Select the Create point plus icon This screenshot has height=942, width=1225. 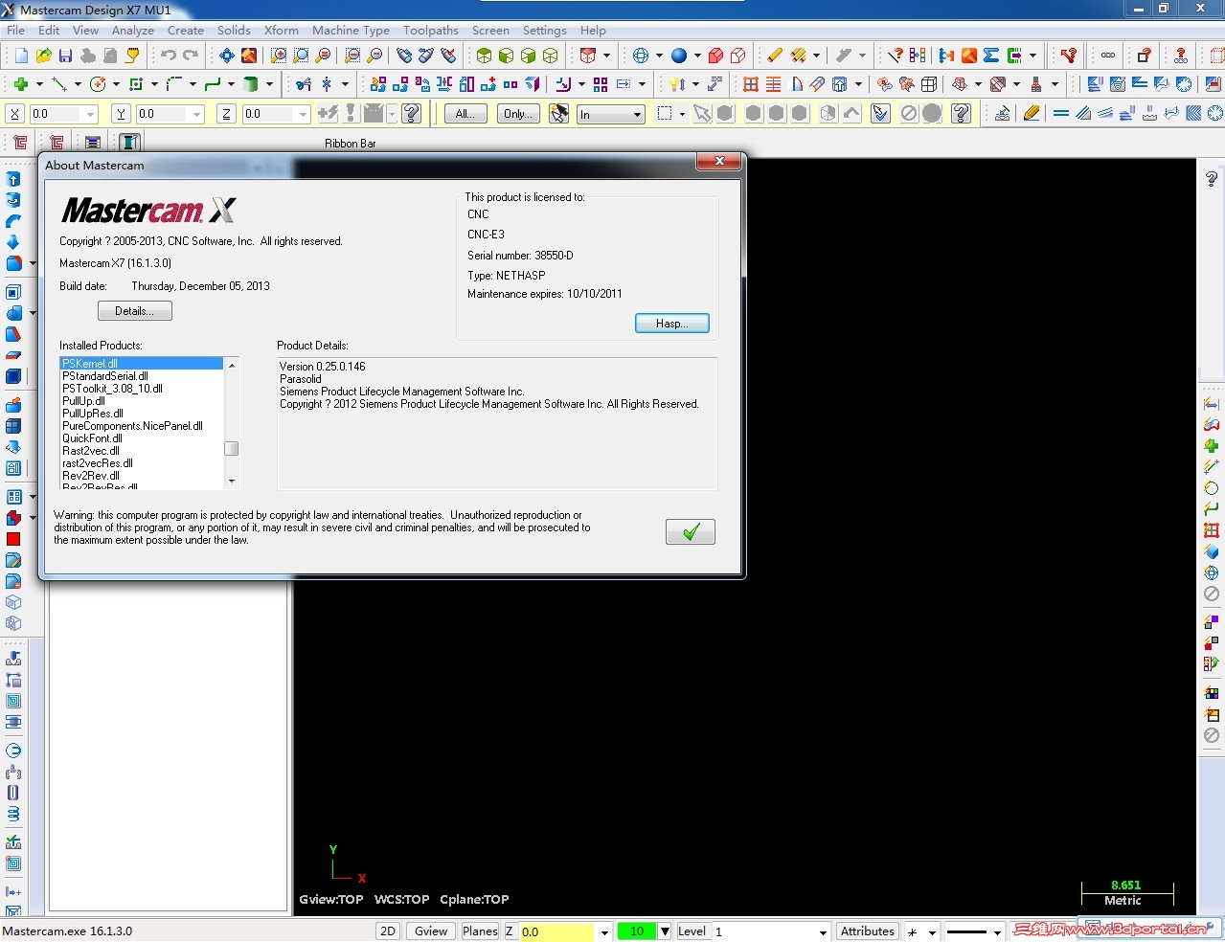[x=20, y=84]
